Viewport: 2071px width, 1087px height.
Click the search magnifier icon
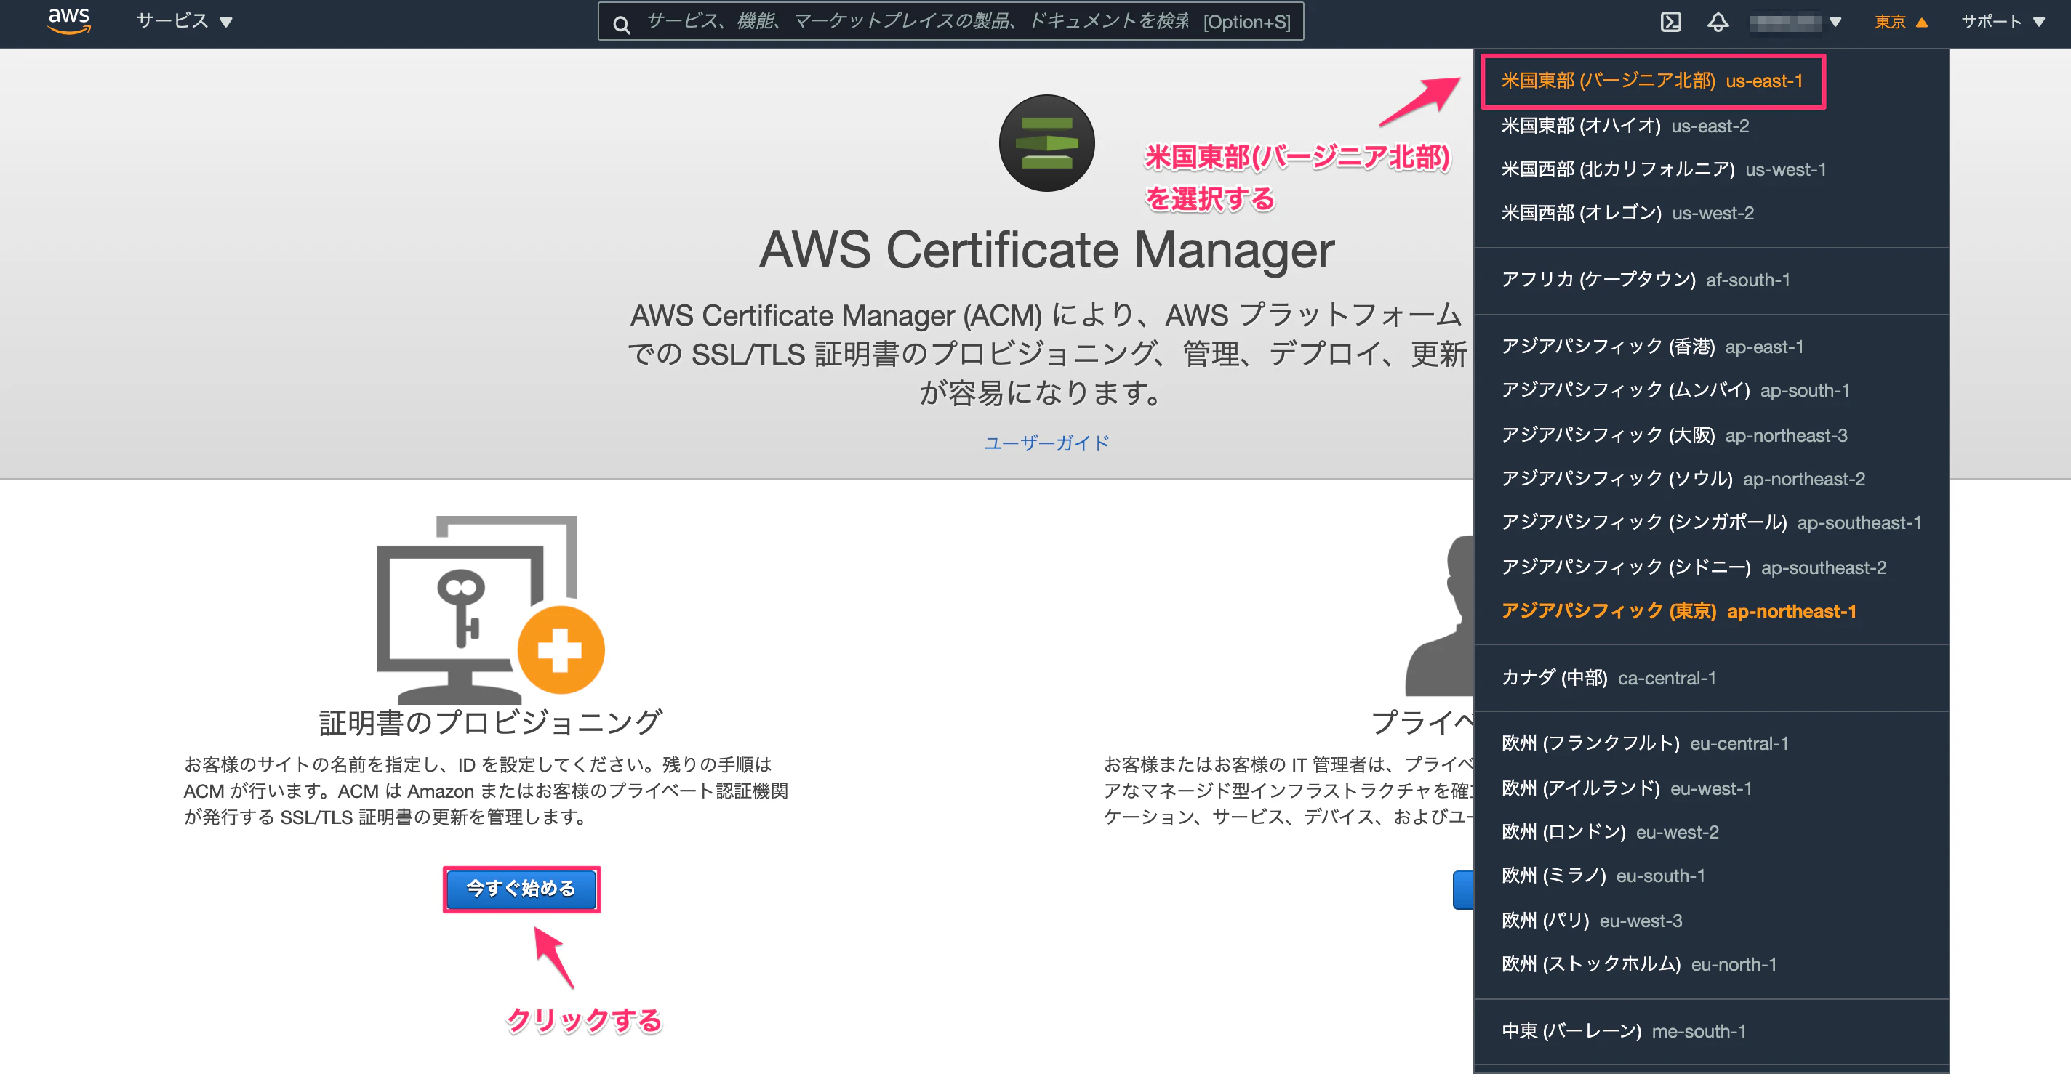622,24
